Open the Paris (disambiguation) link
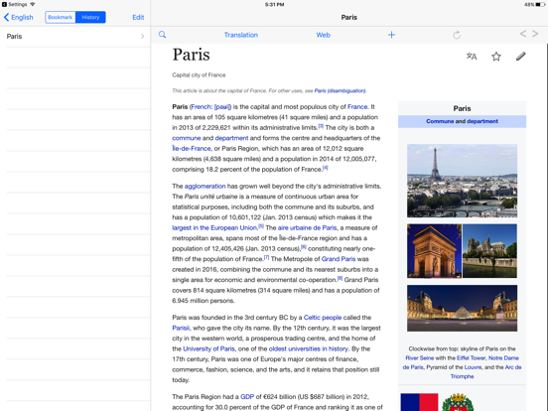 point(340,91)
